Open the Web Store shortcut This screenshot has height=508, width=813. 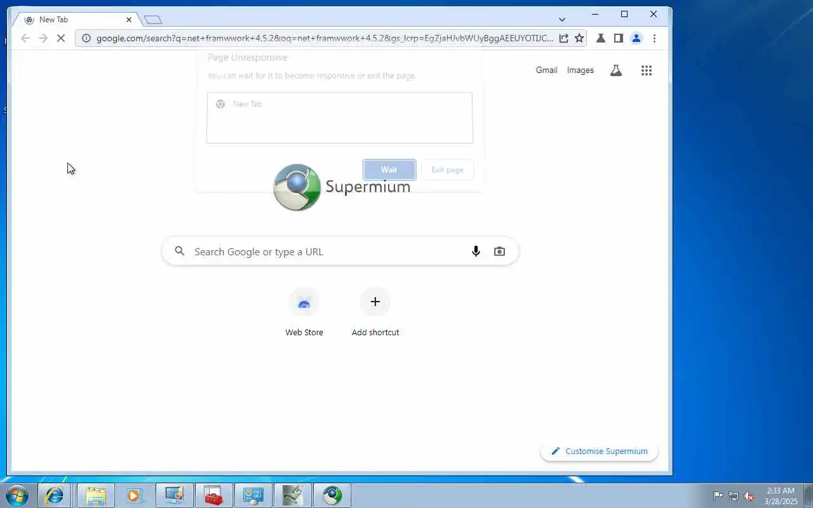click(x=304, y=312)
